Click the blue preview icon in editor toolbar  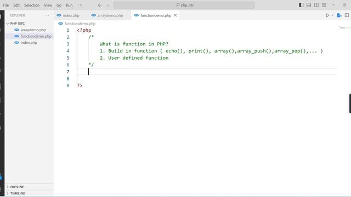[x=339, y=15]
